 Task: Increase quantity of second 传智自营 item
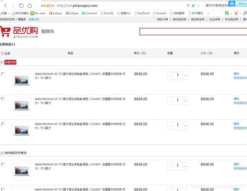185,101
